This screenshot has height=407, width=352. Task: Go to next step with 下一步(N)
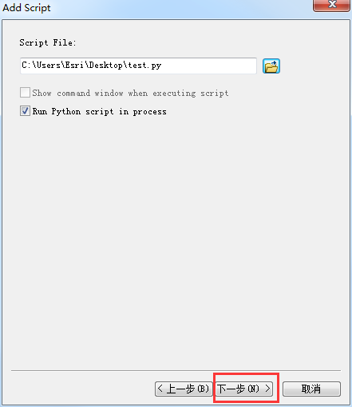click(243, 389)
